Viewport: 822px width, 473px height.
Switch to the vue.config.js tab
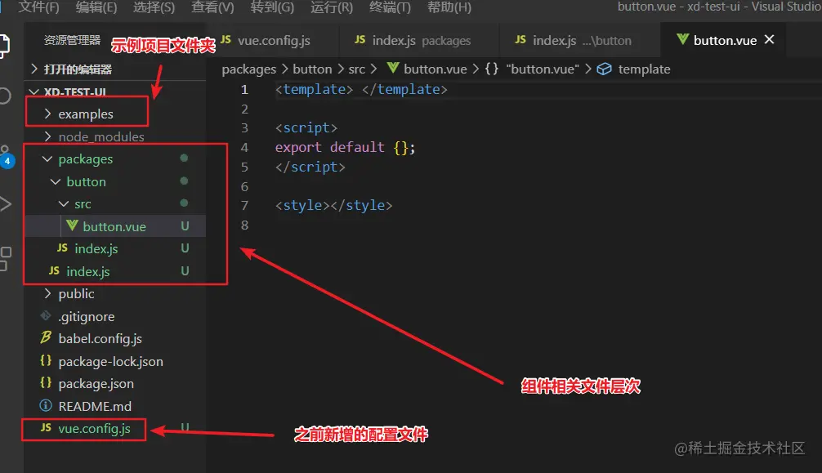pyautogui.click(x=274, y=40)
